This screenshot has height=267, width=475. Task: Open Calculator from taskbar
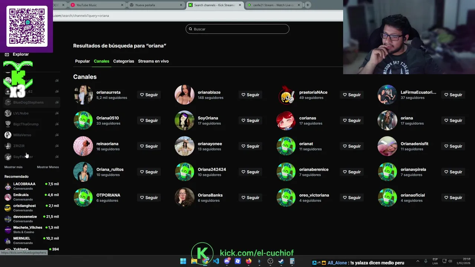coord(292,261)
